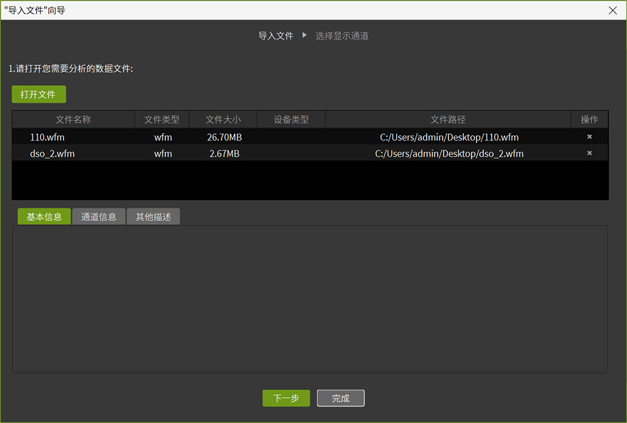Open the 通道信息 tab

coord(98,217)
